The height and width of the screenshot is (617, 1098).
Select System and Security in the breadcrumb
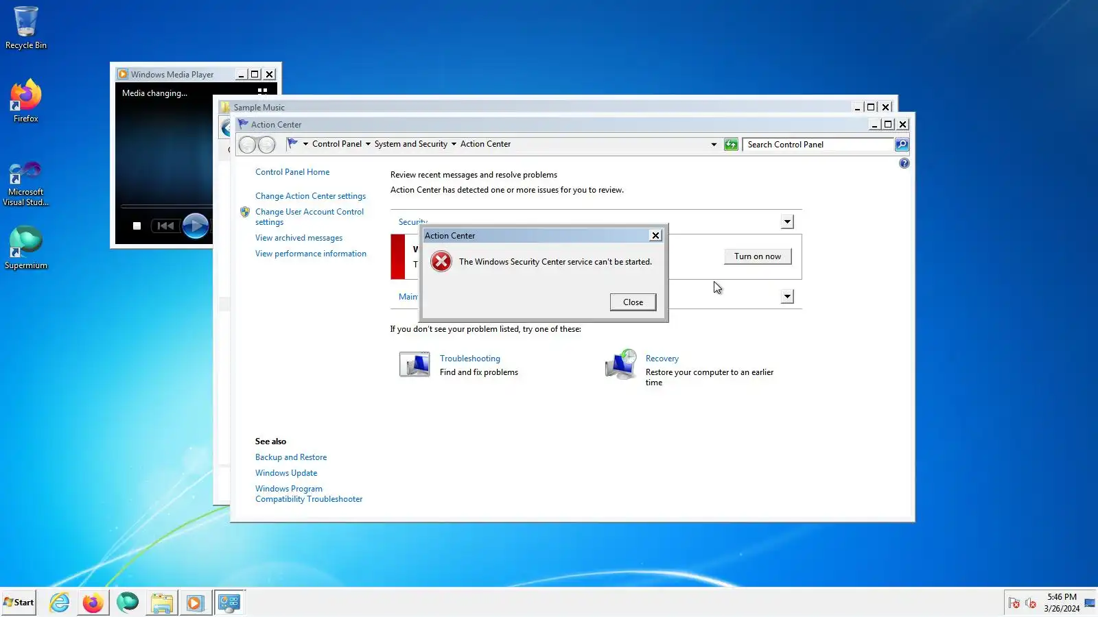coord(410,144)
